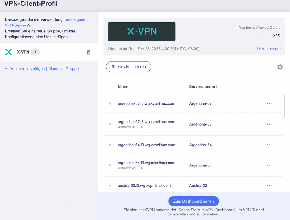Click Argentina-64 location in third row
The width and height of the screenshot is (290, 220).
click(x=200, y=145)
